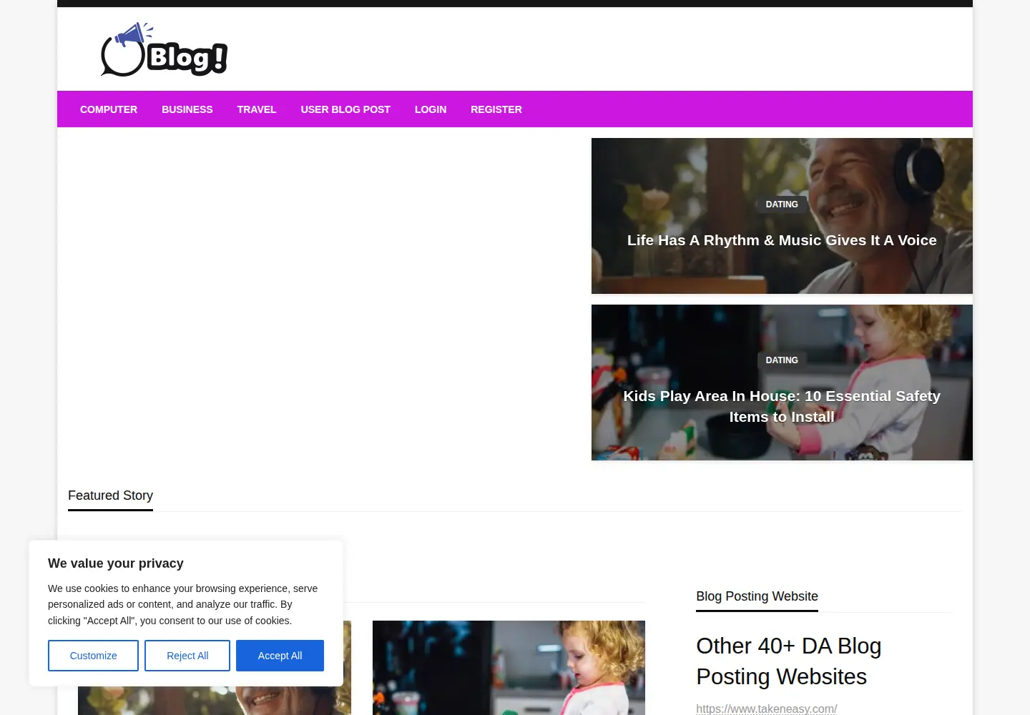Open 'Life Has A Rhythm & Music' article
This screenshot has width=1030, height=715.
coord(782,240)
